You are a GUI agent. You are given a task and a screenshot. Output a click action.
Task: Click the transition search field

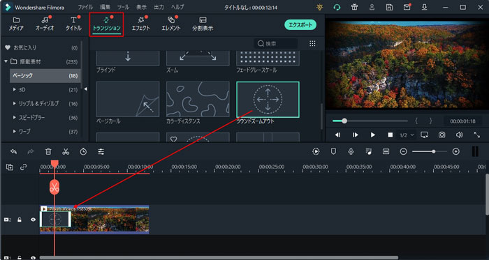(276, 43)
